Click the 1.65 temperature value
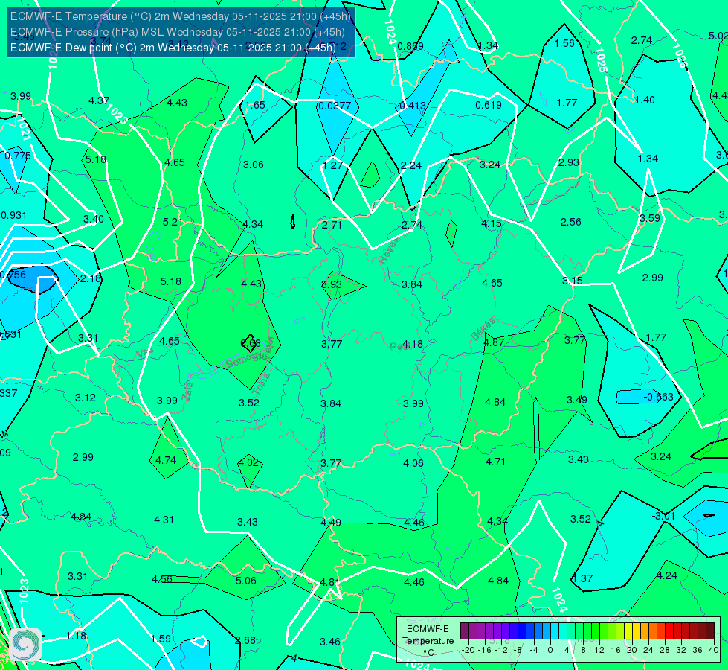 click(255, 105)
